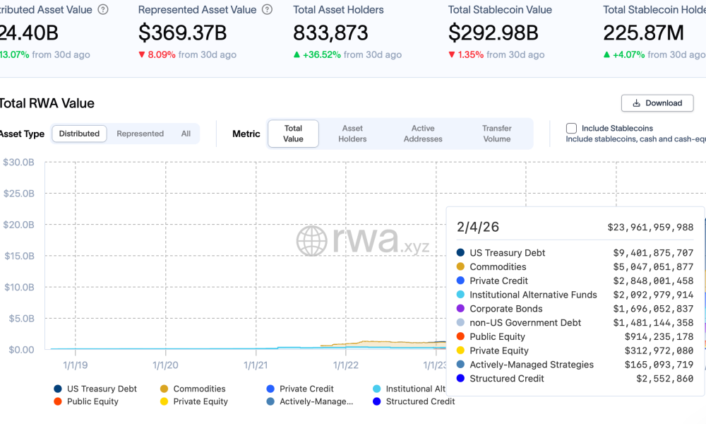Click the Private Equity legend marker
Image resolution: width=706 pixels, height=424 pixels.
[164, 401]
